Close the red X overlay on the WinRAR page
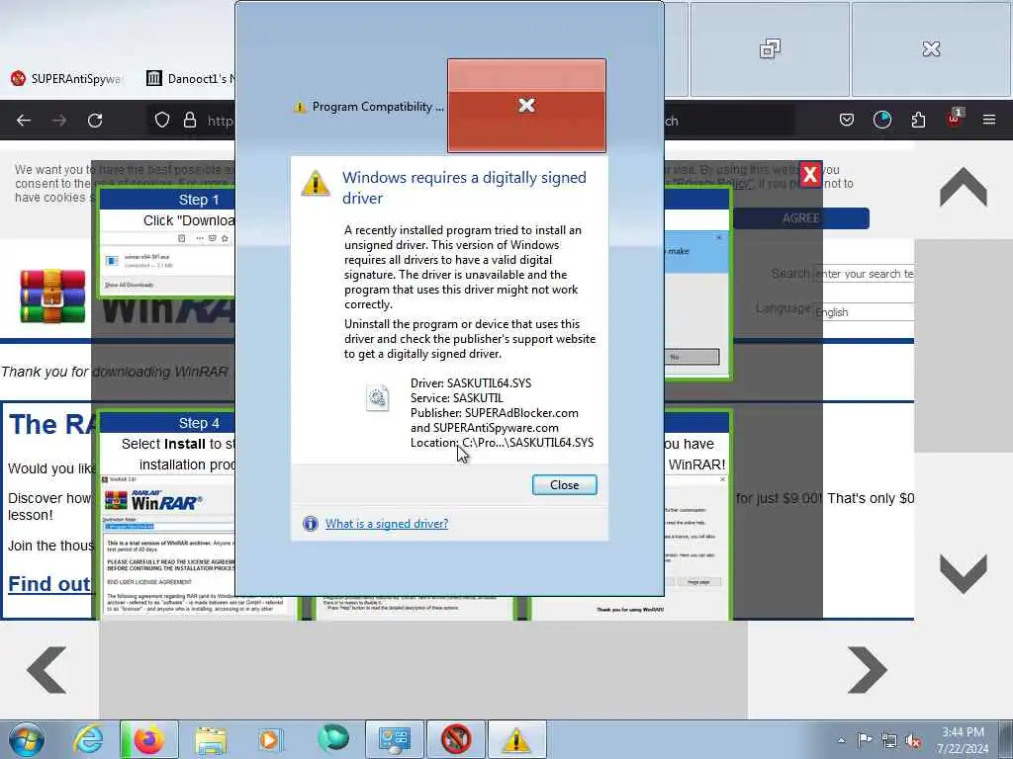The image size is (1013, 759). 810,174
